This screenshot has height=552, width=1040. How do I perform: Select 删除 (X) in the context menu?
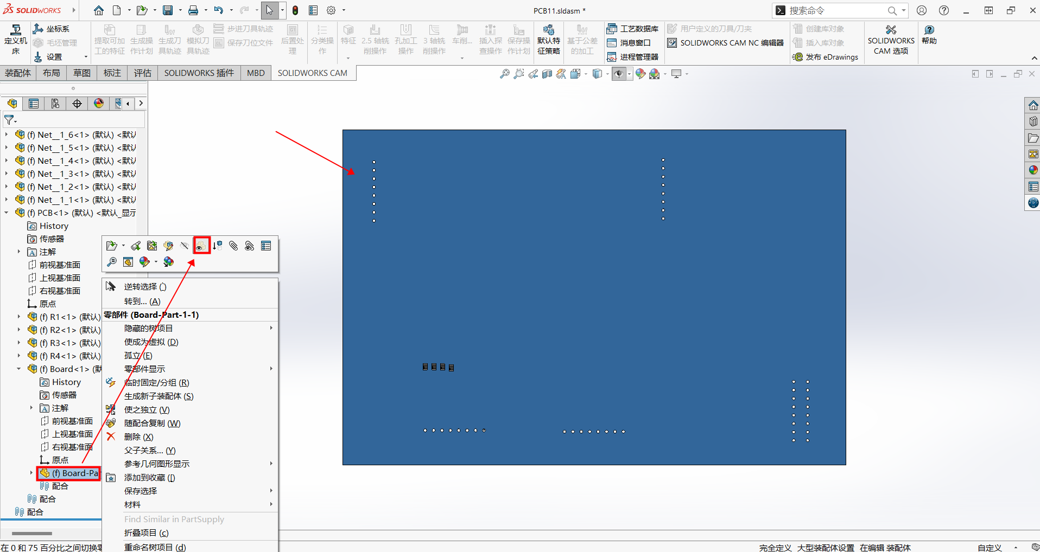click(x=139, y=437)
